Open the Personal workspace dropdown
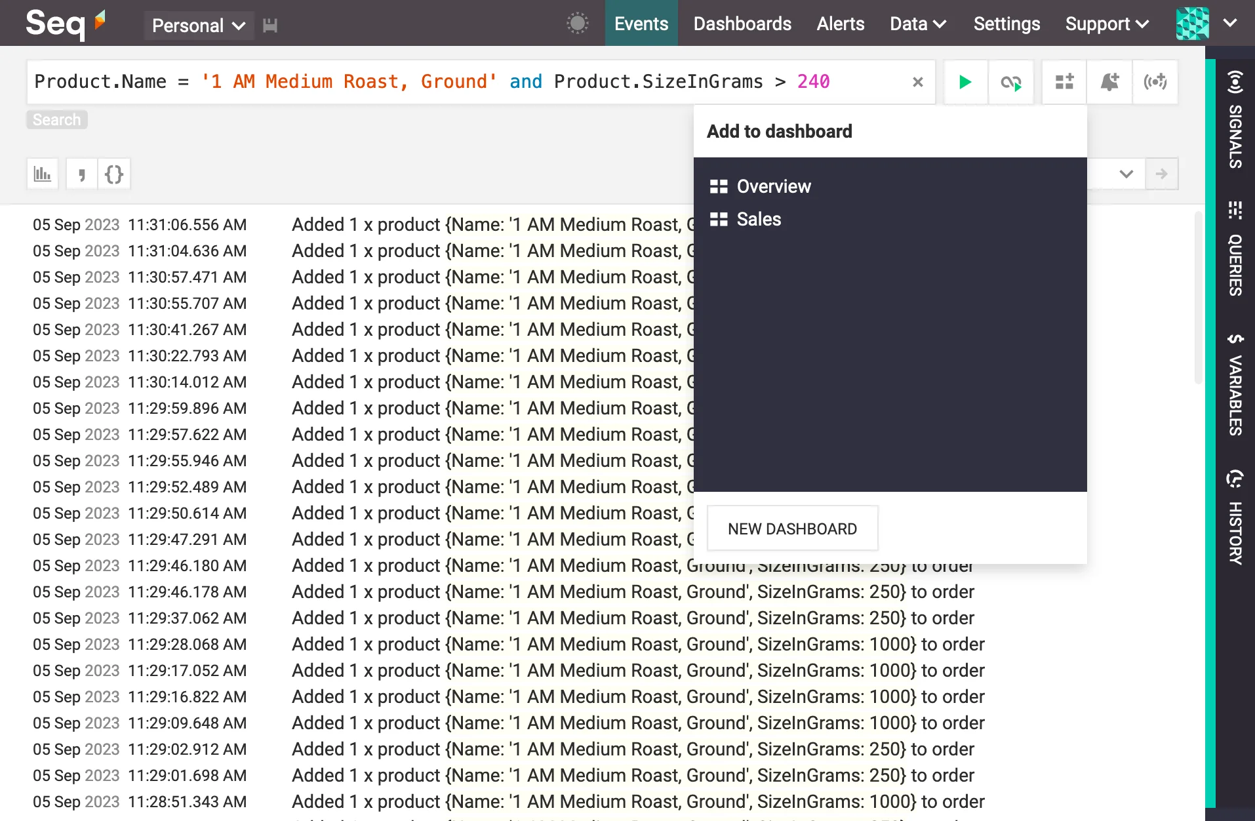Screen dimensions: 1255x821 pos(199,26)
